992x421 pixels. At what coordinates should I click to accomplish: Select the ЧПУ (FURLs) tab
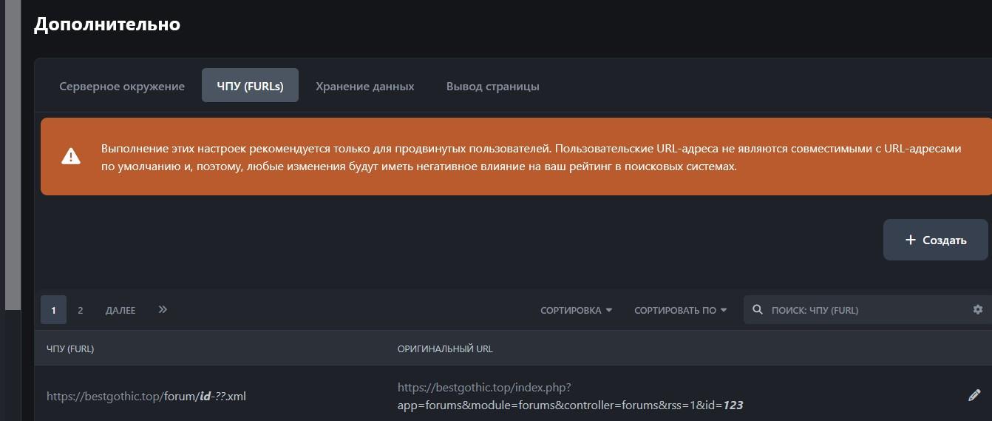[250, 86]
